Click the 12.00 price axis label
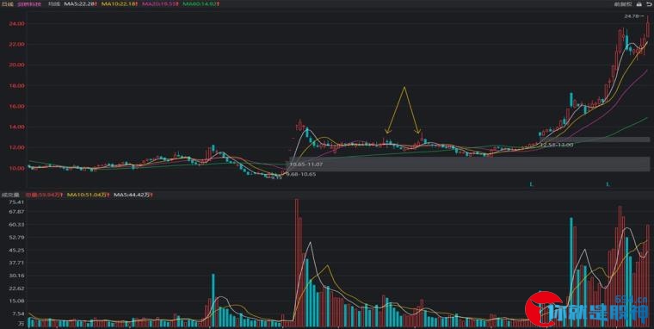 tap(17, 148)
